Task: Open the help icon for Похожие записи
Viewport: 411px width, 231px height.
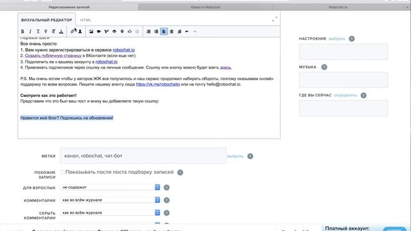Action: pyautogui.click(x=180, y=173)
